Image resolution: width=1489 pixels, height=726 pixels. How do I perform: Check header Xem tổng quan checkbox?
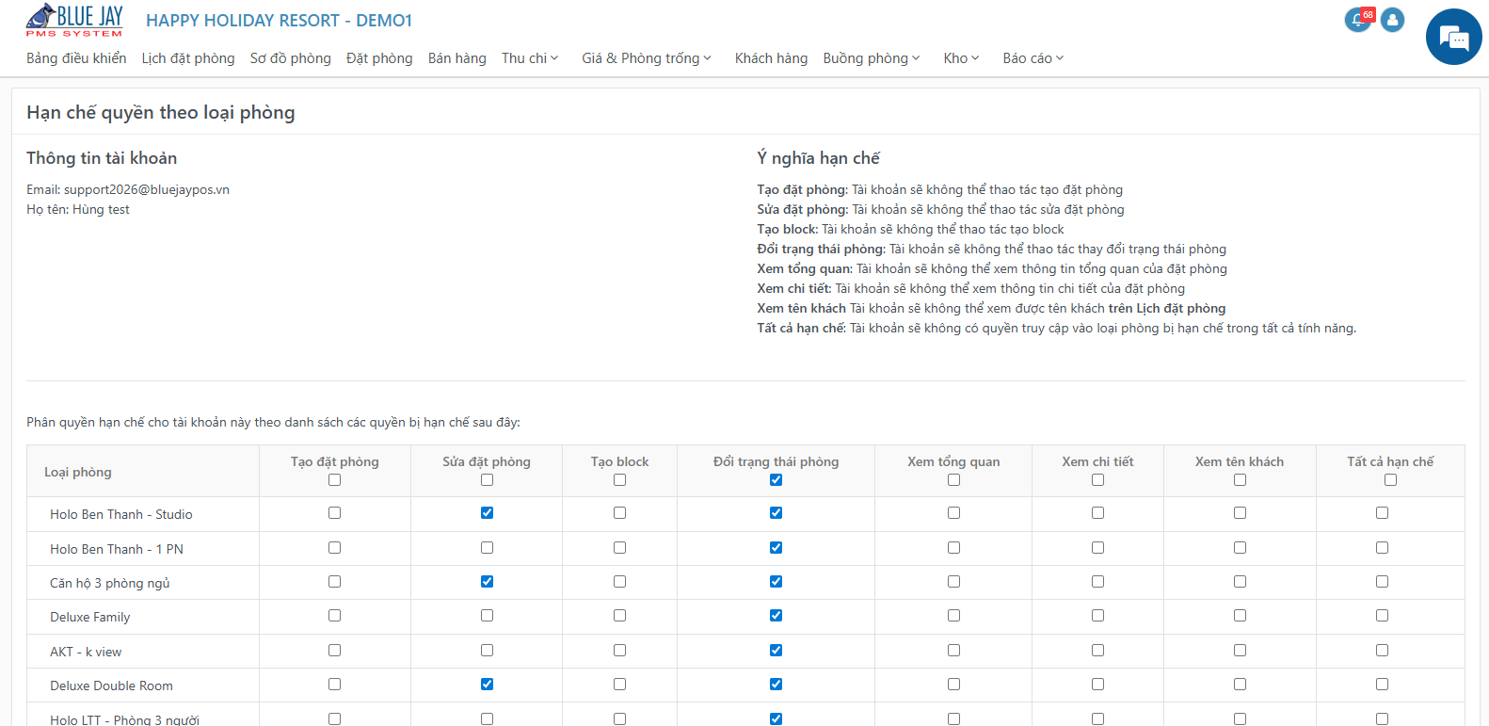[953, 480]
